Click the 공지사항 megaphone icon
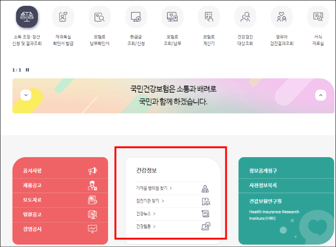This screenshot has width=336, height=247. pyautogui.click(x=93, y=171)
